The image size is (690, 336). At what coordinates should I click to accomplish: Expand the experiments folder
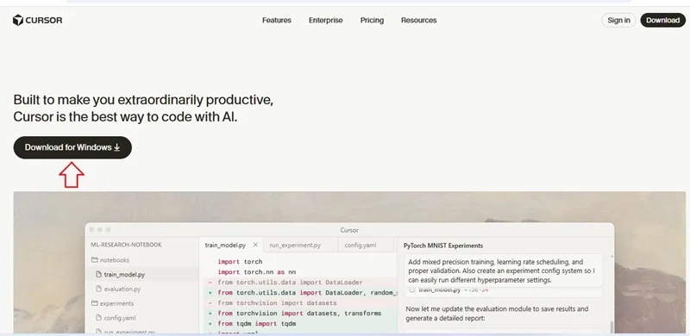point(112,303)
